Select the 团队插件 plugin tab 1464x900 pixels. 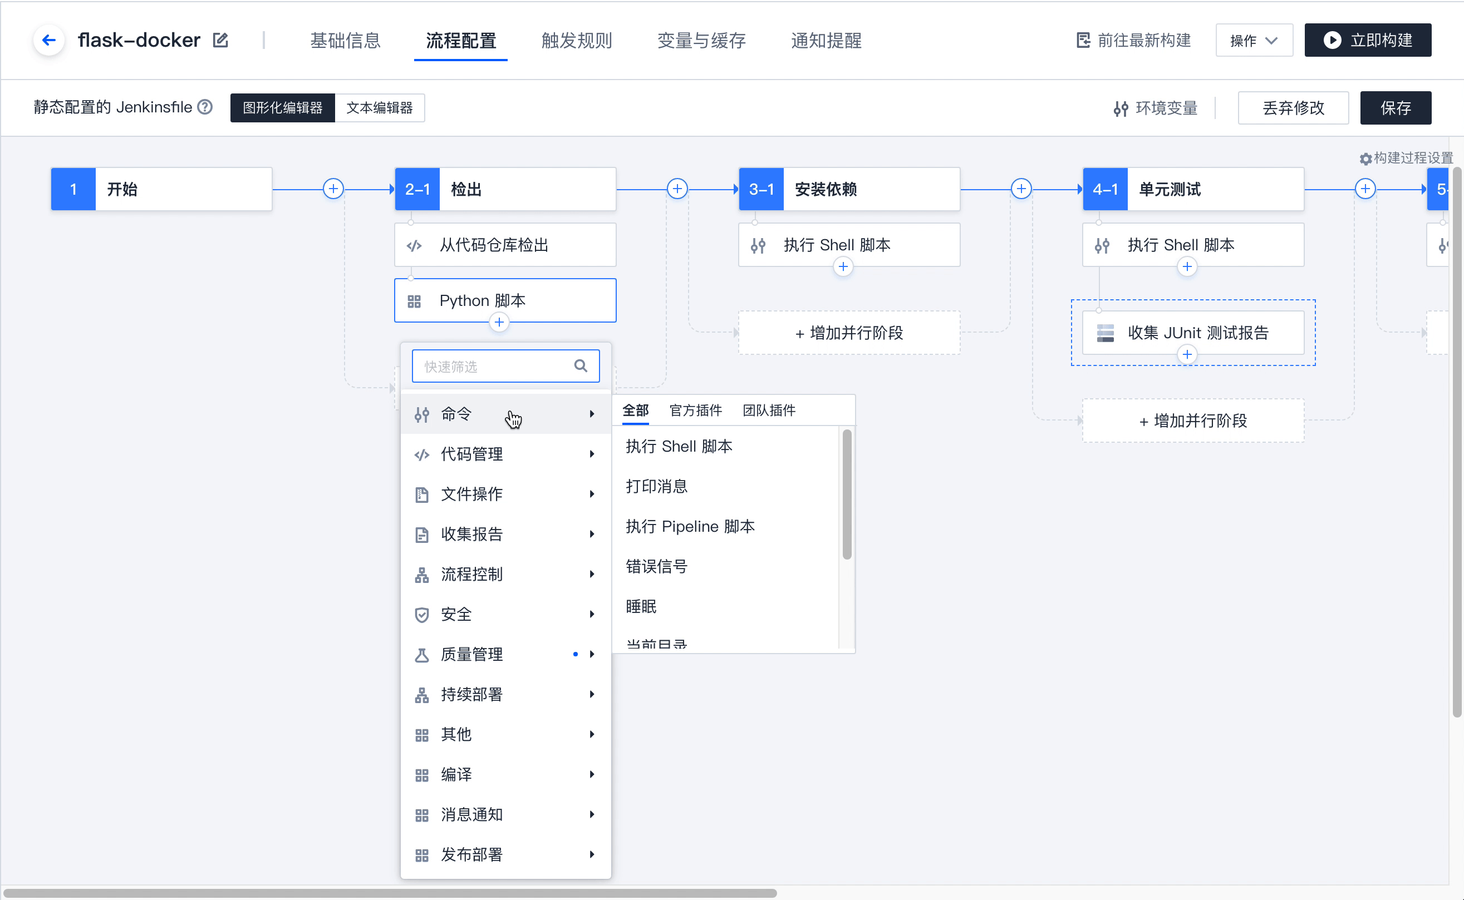[769, 410]
